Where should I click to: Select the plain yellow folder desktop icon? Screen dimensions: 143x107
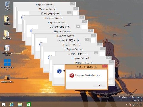(7, 35)
